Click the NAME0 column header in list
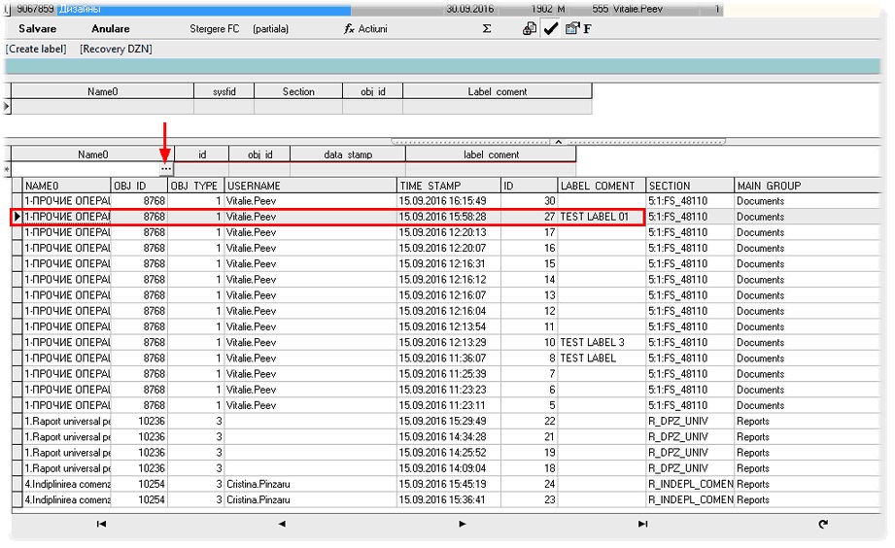The image size is (895, 548). 67,186
